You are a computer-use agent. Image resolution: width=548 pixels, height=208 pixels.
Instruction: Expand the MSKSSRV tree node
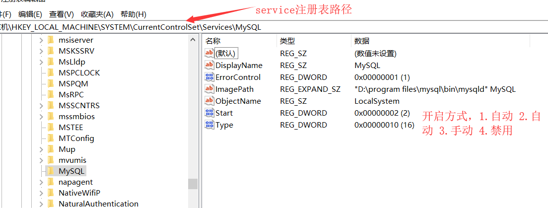click(x=41, y=51)
